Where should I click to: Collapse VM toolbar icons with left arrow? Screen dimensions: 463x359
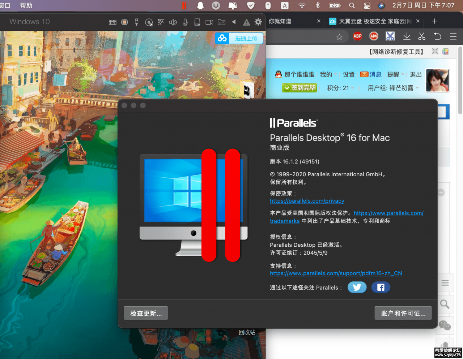pos(234,22)
